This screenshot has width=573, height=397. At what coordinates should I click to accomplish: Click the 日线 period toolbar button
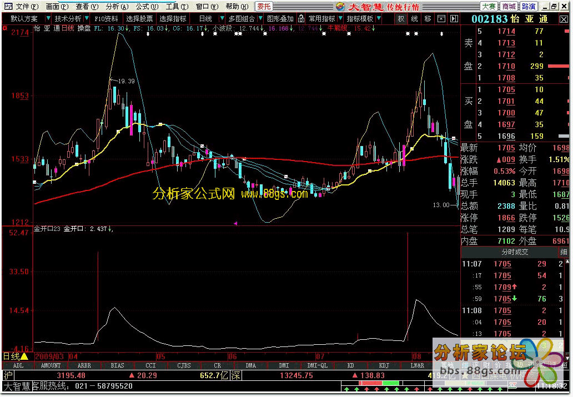tap(205, 19)
